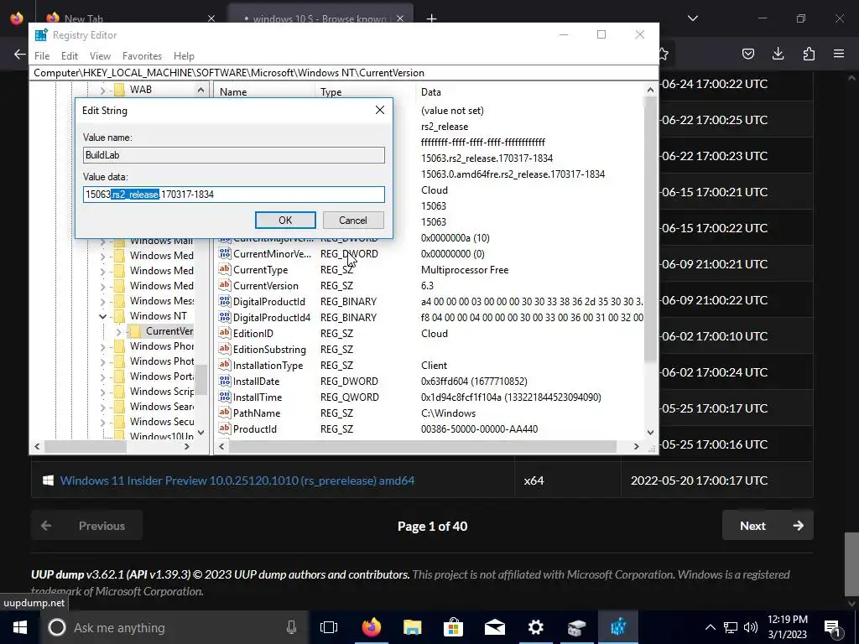Select the Windows NT folder in tree
Screen dimensions: 859x644
point(151,316)
